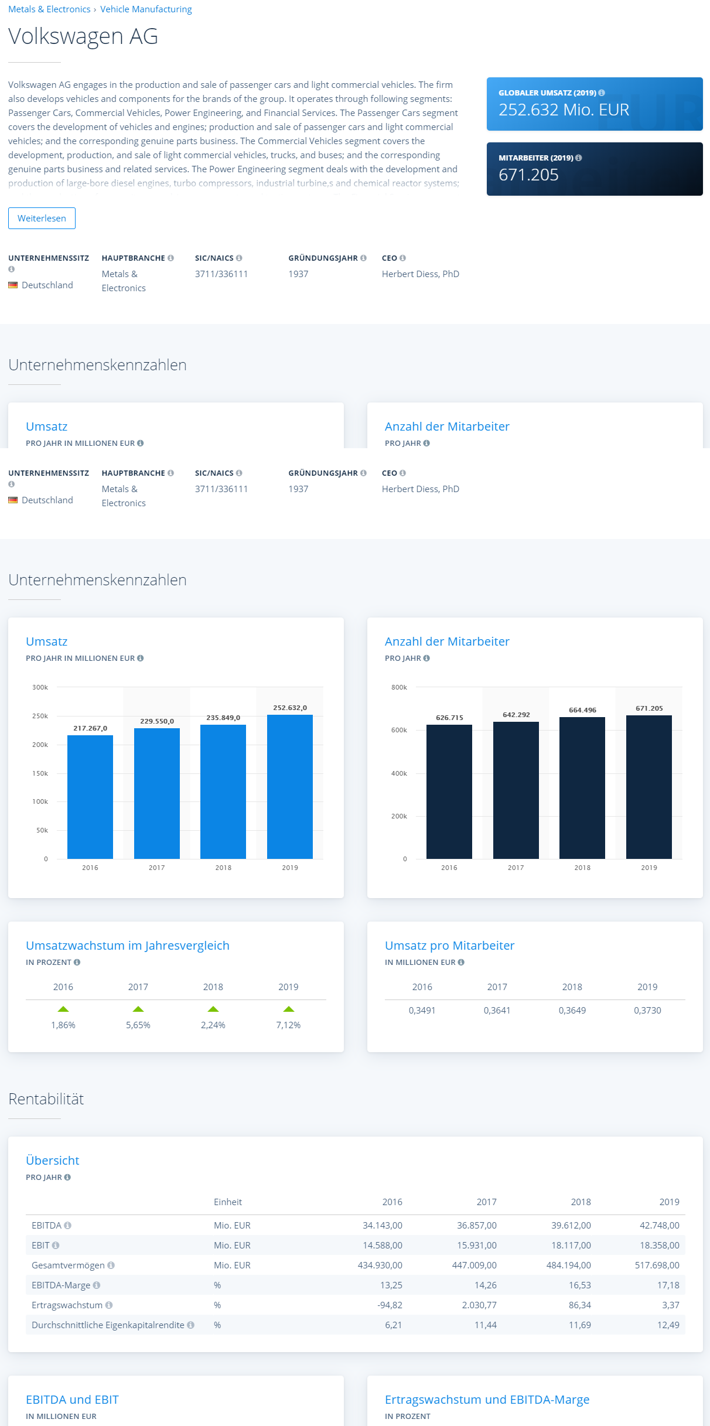Click the info icon beside the Ertragswachstum row label
Viewport: 710px width, 1426px height.
[109, 1305]
